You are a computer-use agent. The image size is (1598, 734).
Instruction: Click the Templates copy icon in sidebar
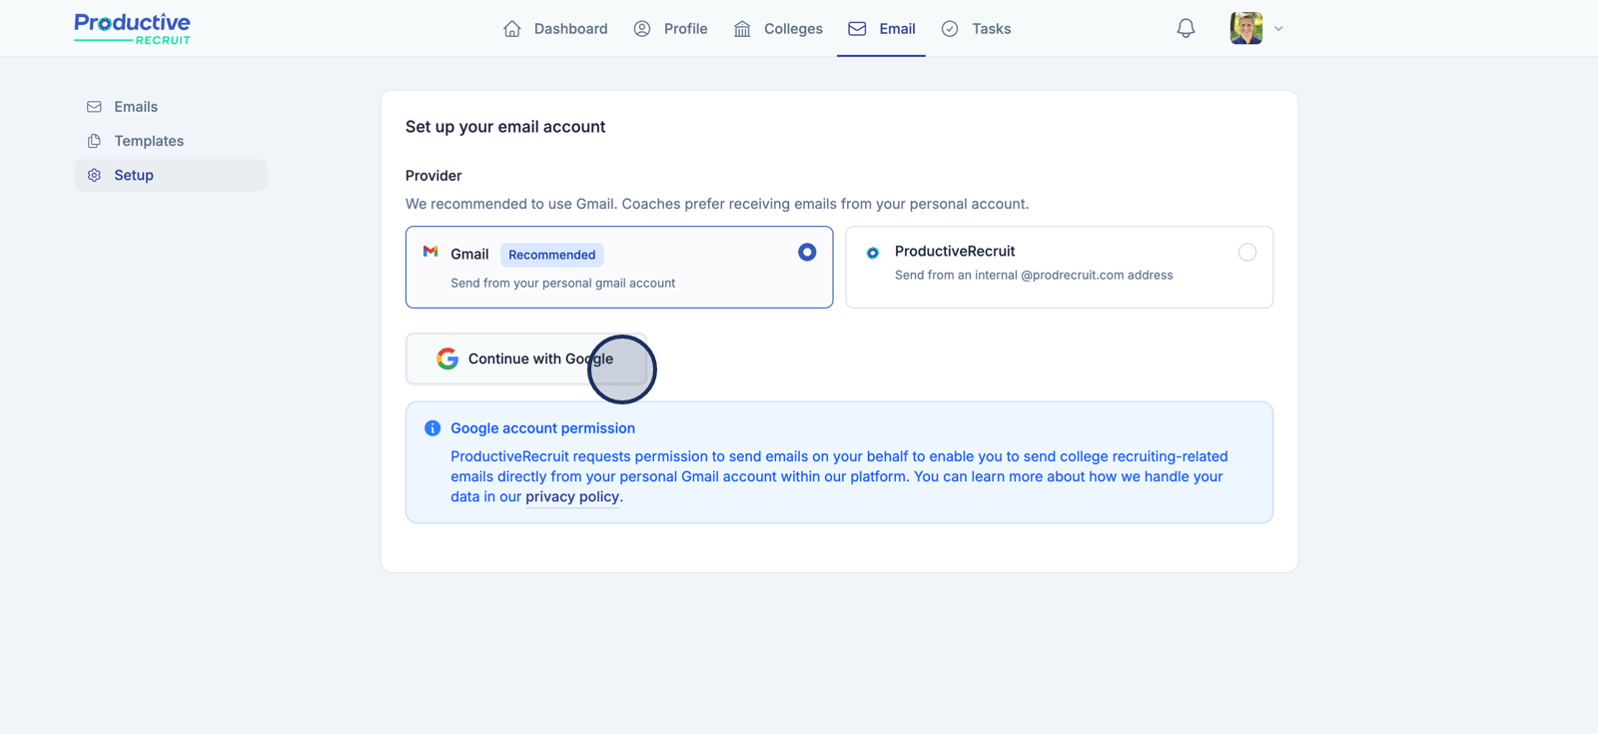click(x=94, y=141)
